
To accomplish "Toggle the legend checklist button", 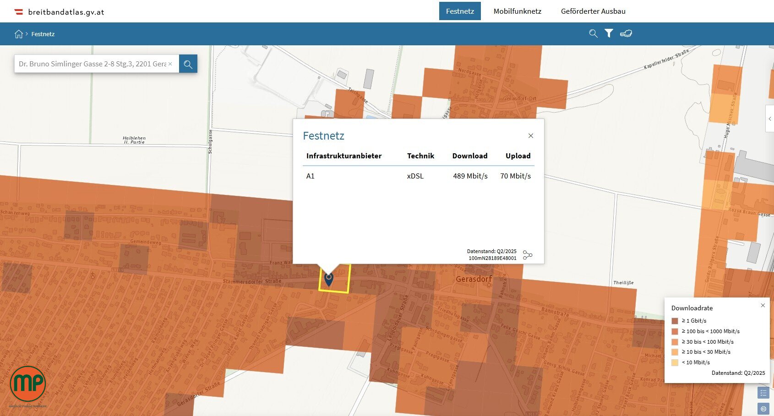I will coord(763,393).
